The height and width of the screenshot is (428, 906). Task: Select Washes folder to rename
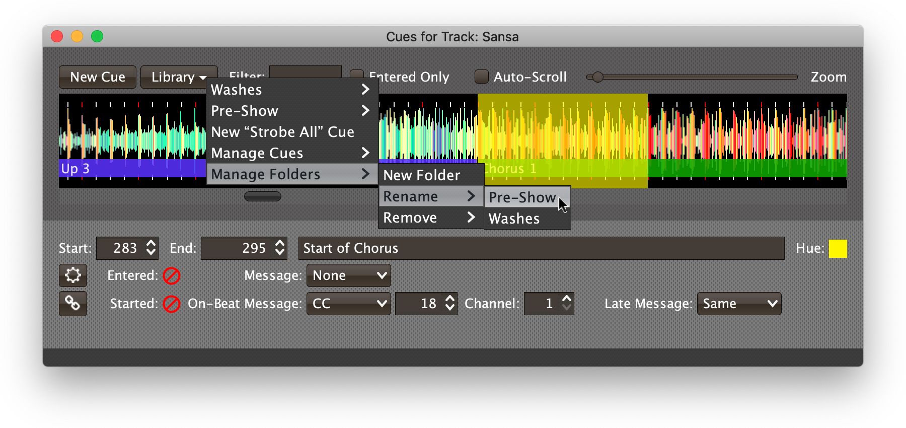527,219
